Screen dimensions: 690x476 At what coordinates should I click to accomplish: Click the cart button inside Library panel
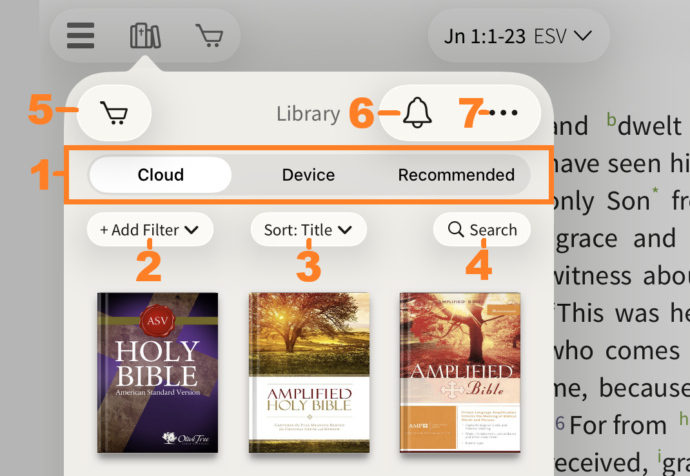(x=114, y=114)
